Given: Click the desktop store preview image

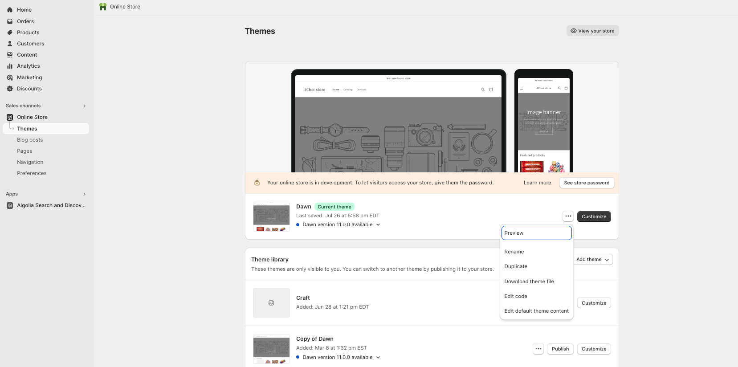Looking at the screenshot, I should [x=399, y=121].
